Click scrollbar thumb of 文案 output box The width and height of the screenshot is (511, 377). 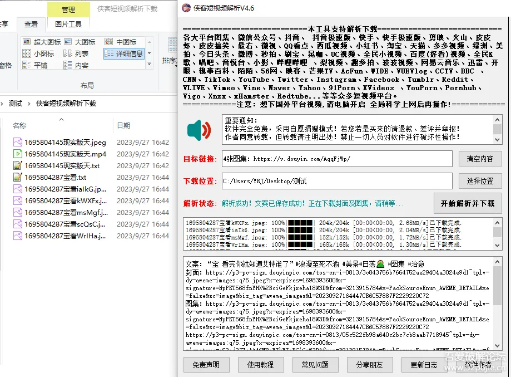tap(497, 286)
